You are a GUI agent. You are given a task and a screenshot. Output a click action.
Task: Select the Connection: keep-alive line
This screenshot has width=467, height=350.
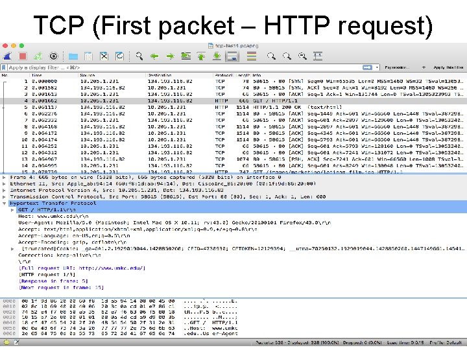click(x=60, y=255)
